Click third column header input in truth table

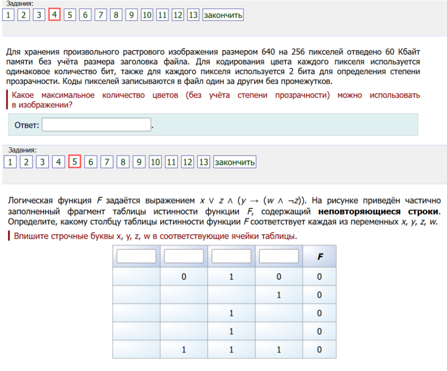pos(231,256)
